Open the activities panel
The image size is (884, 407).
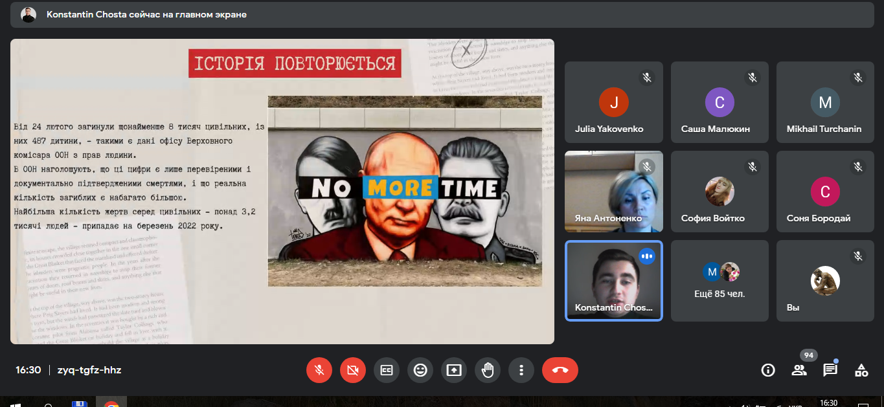861,370
